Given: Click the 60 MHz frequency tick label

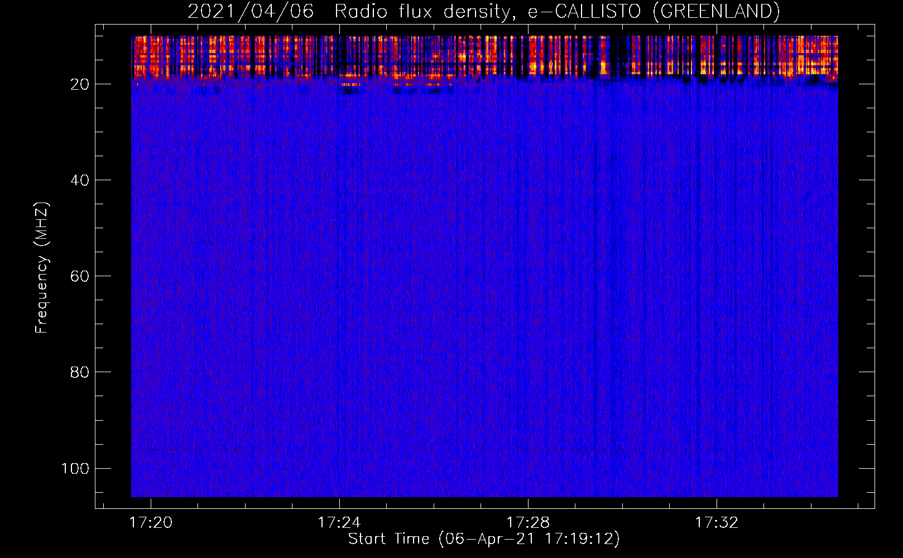Looking at the screenshot, I should tap(80, 276).
